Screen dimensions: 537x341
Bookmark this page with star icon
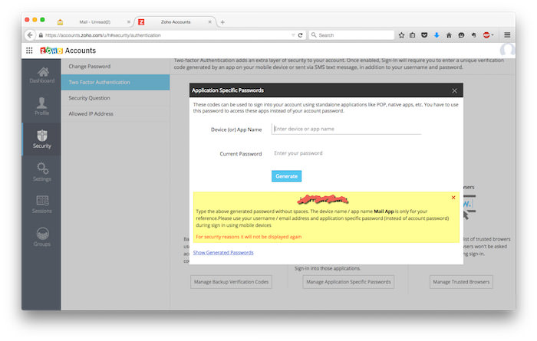pyautogui.click(x=401, y=35)
